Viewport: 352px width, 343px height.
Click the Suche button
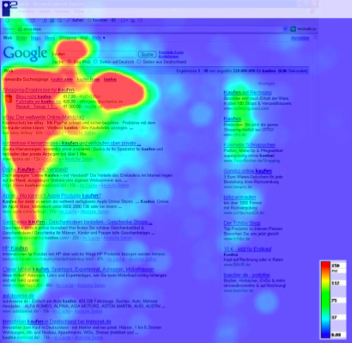tap(148, 54)
